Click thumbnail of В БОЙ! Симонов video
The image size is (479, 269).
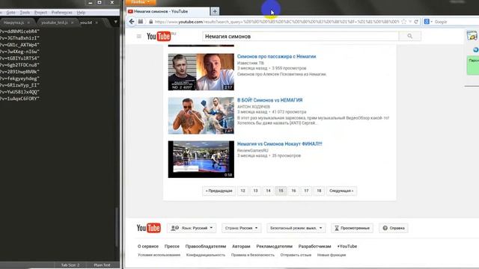tap(201, 116)
